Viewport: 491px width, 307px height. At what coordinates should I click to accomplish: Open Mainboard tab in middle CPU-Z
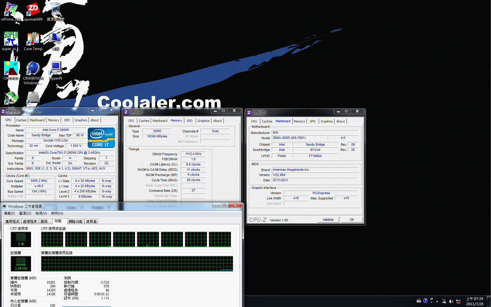pyautogui.click(x=160, y=121)
